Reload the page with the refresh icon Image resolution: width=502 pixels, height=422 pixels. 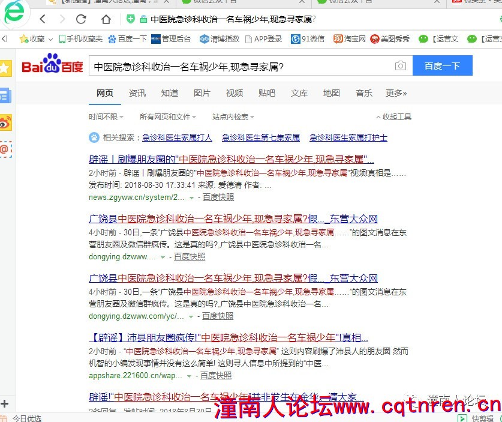pos(82,19)
